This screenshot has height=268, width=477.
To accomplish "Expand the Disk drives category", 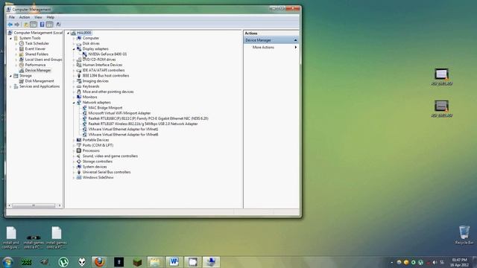I will coord(74,44).
